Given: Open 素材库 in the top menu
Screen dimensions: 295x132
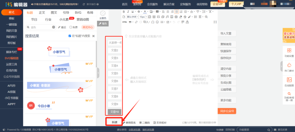Looking at the screenshot, I should pos(137,4).
